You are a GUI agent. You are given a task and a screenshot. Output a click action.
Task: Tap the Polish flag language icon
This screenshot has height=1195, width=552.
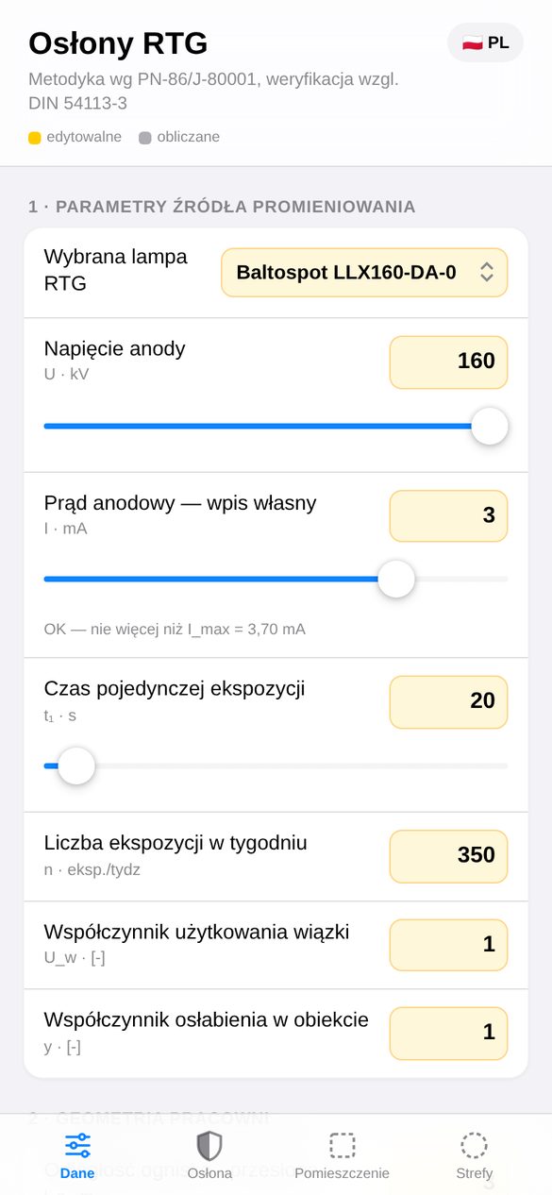click(472, 42)
